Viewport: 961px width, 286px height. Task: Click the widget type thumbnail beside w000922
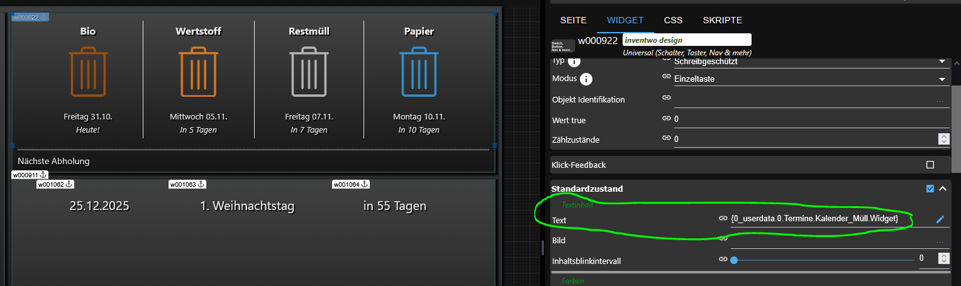562,45
